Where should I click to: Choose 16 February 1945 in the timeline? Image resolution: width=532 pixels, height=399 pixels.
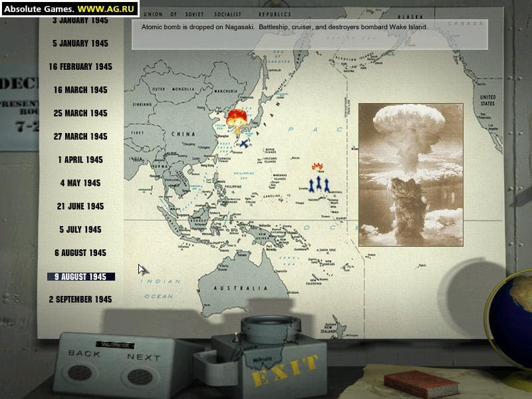click(x=80, y=66)
